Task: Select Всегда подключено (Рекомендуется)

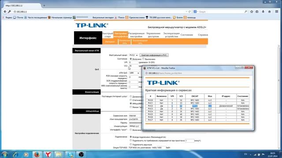Action: (x=131, y=137)
